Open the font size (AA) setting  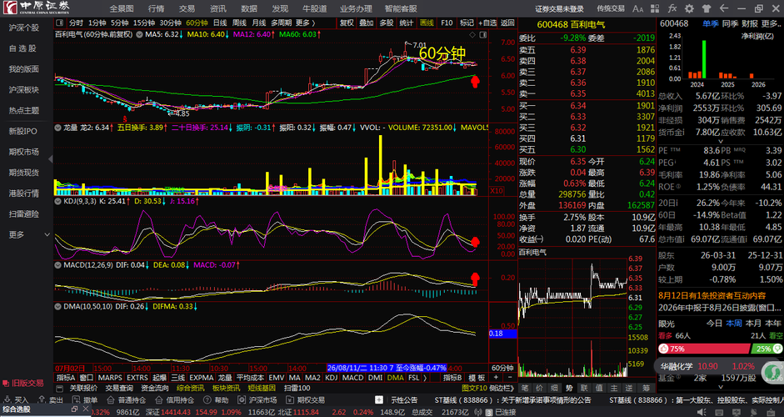pyautogui.click(x=637, y=8)
